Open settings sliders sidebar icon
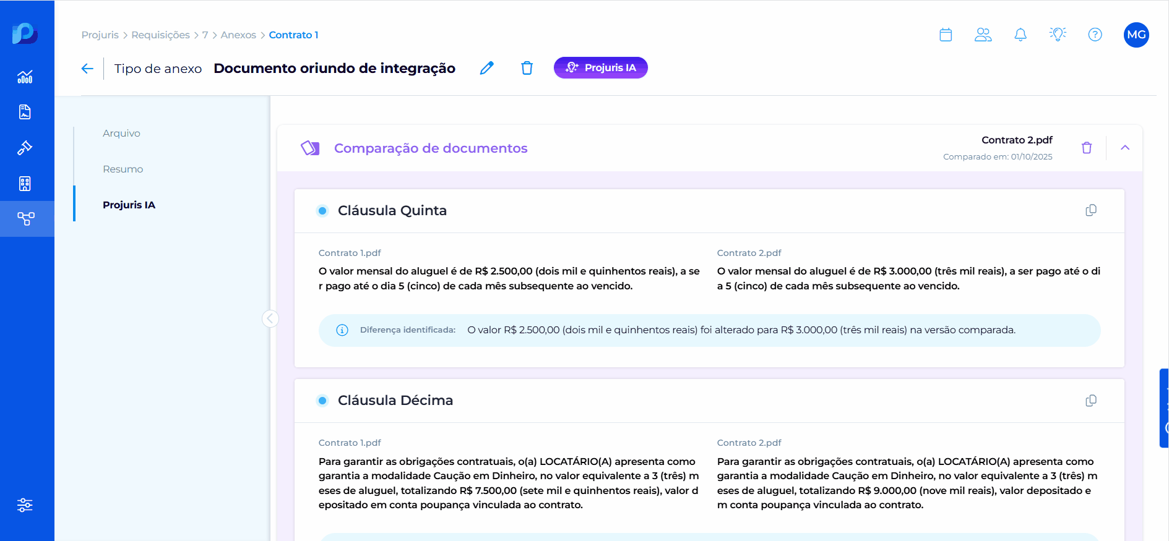The height and width of the screenshot is (541, 1169). (x=25, y=505)
